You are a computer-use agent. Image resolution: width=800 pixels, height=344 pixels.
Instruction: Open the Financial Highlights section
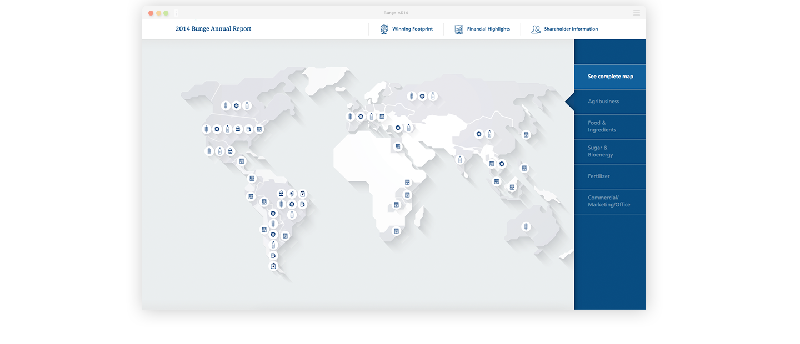[x=482, y=29]
